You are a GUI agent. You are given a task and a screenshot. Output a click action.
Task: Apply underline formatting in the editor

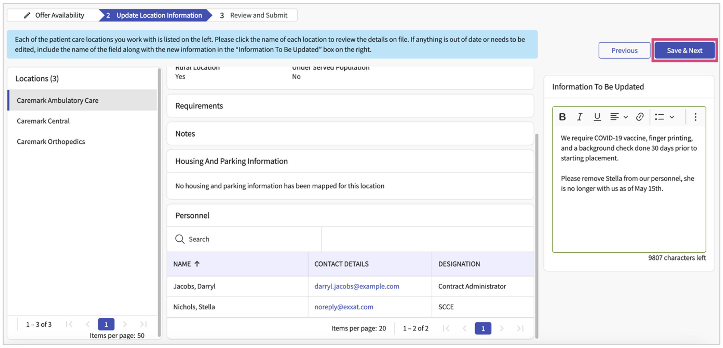point(597,117)
